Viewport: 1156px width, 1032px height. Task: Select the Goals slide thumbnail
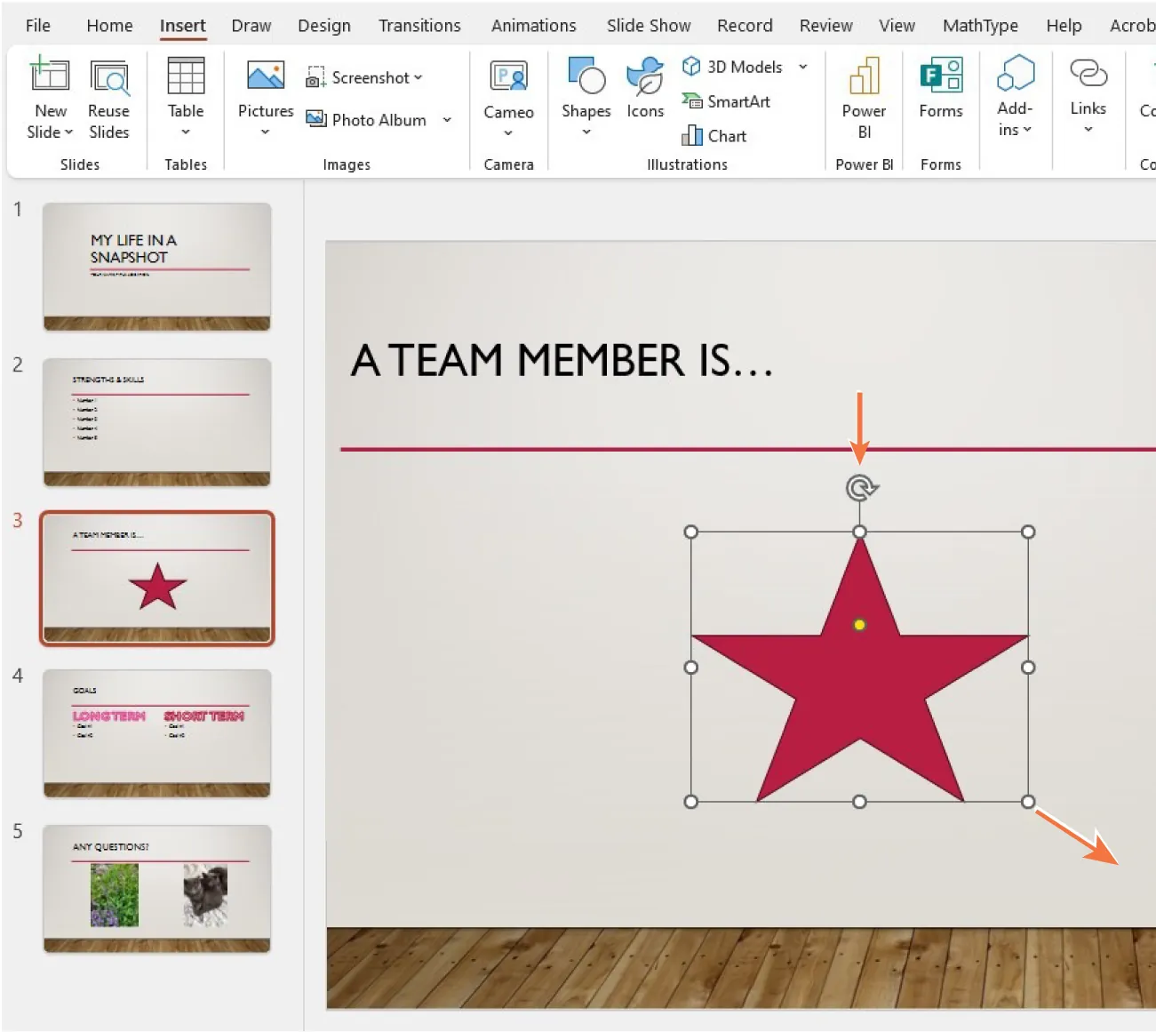156,733
